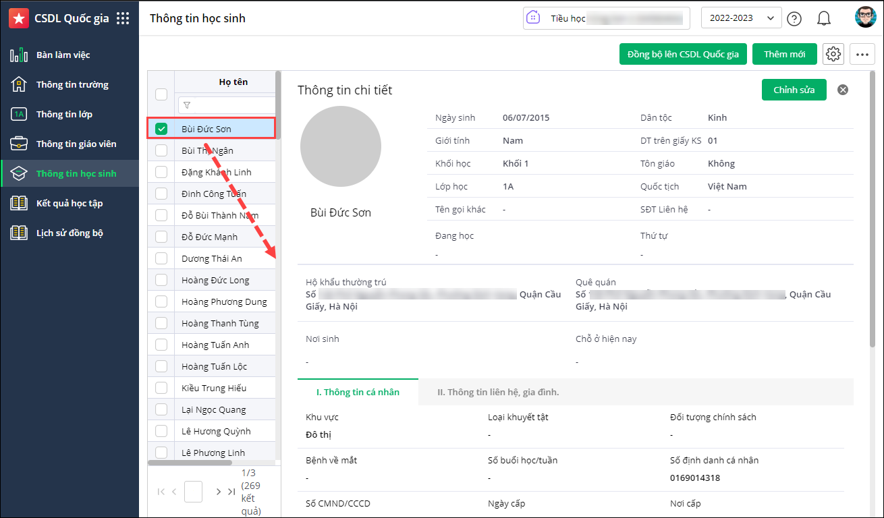Open the notifications bell

pyautogui.click(x=823, y=18)
